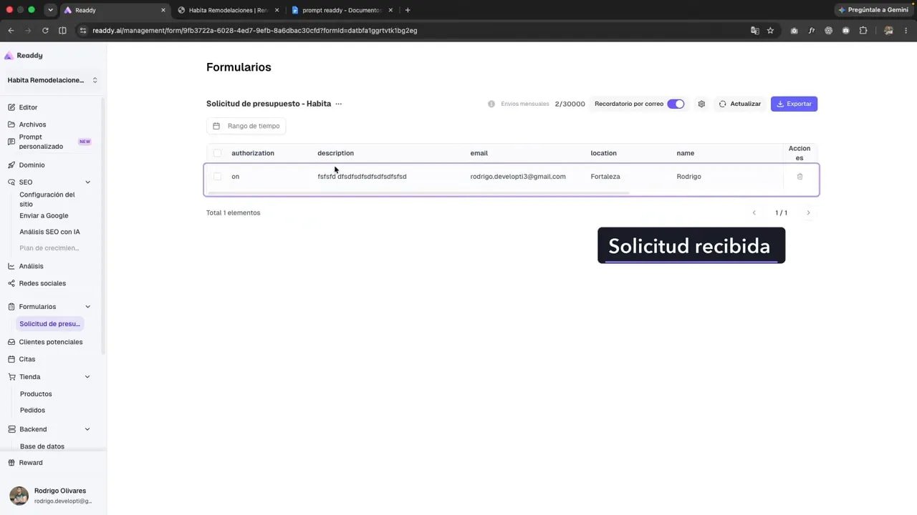Open Redes sociales in the sidebar
917x515 pixels.
coord(42,283)
